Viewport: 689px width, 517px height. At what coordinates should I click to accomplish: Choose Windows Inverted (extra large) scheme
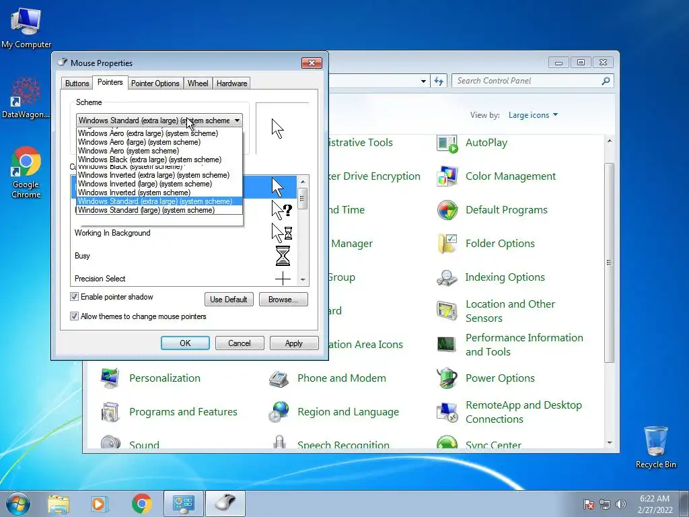(159, 175)
